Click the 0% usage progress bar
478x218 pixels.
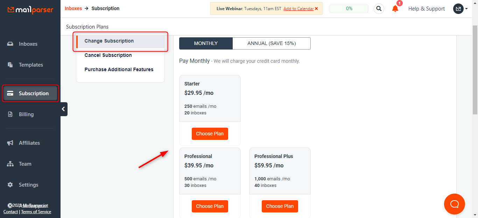pyautogui.click(x=349, y=9)
